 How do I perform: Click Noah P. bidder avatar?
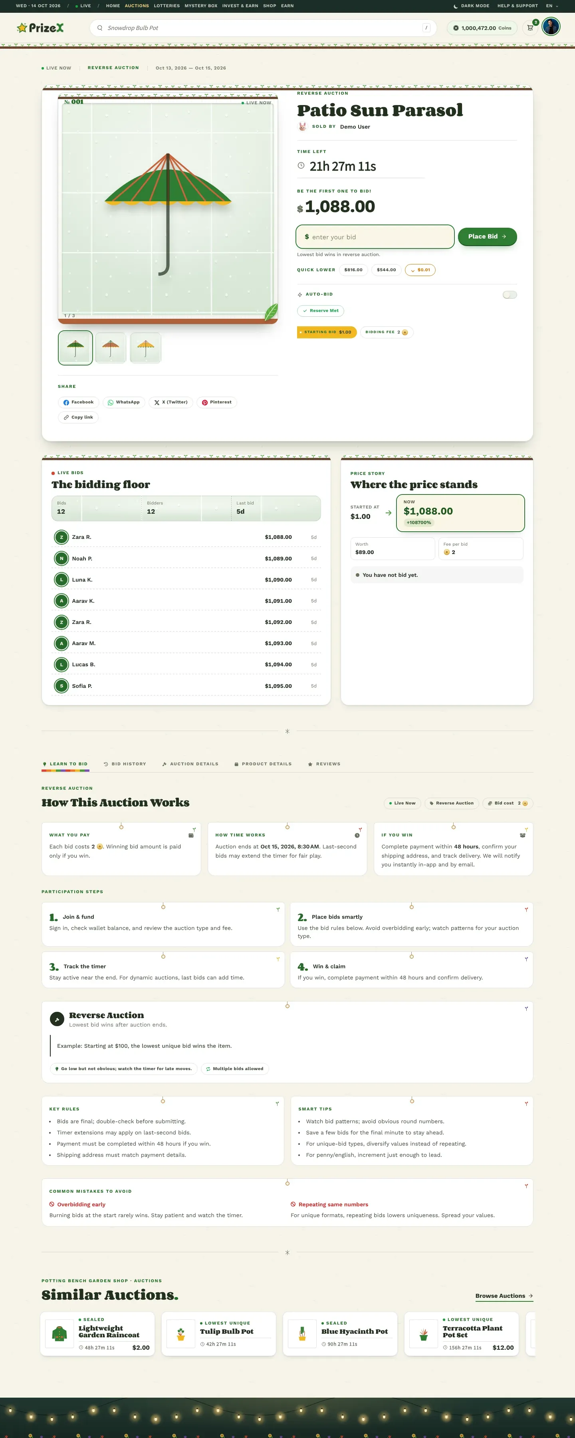point(61,558)
